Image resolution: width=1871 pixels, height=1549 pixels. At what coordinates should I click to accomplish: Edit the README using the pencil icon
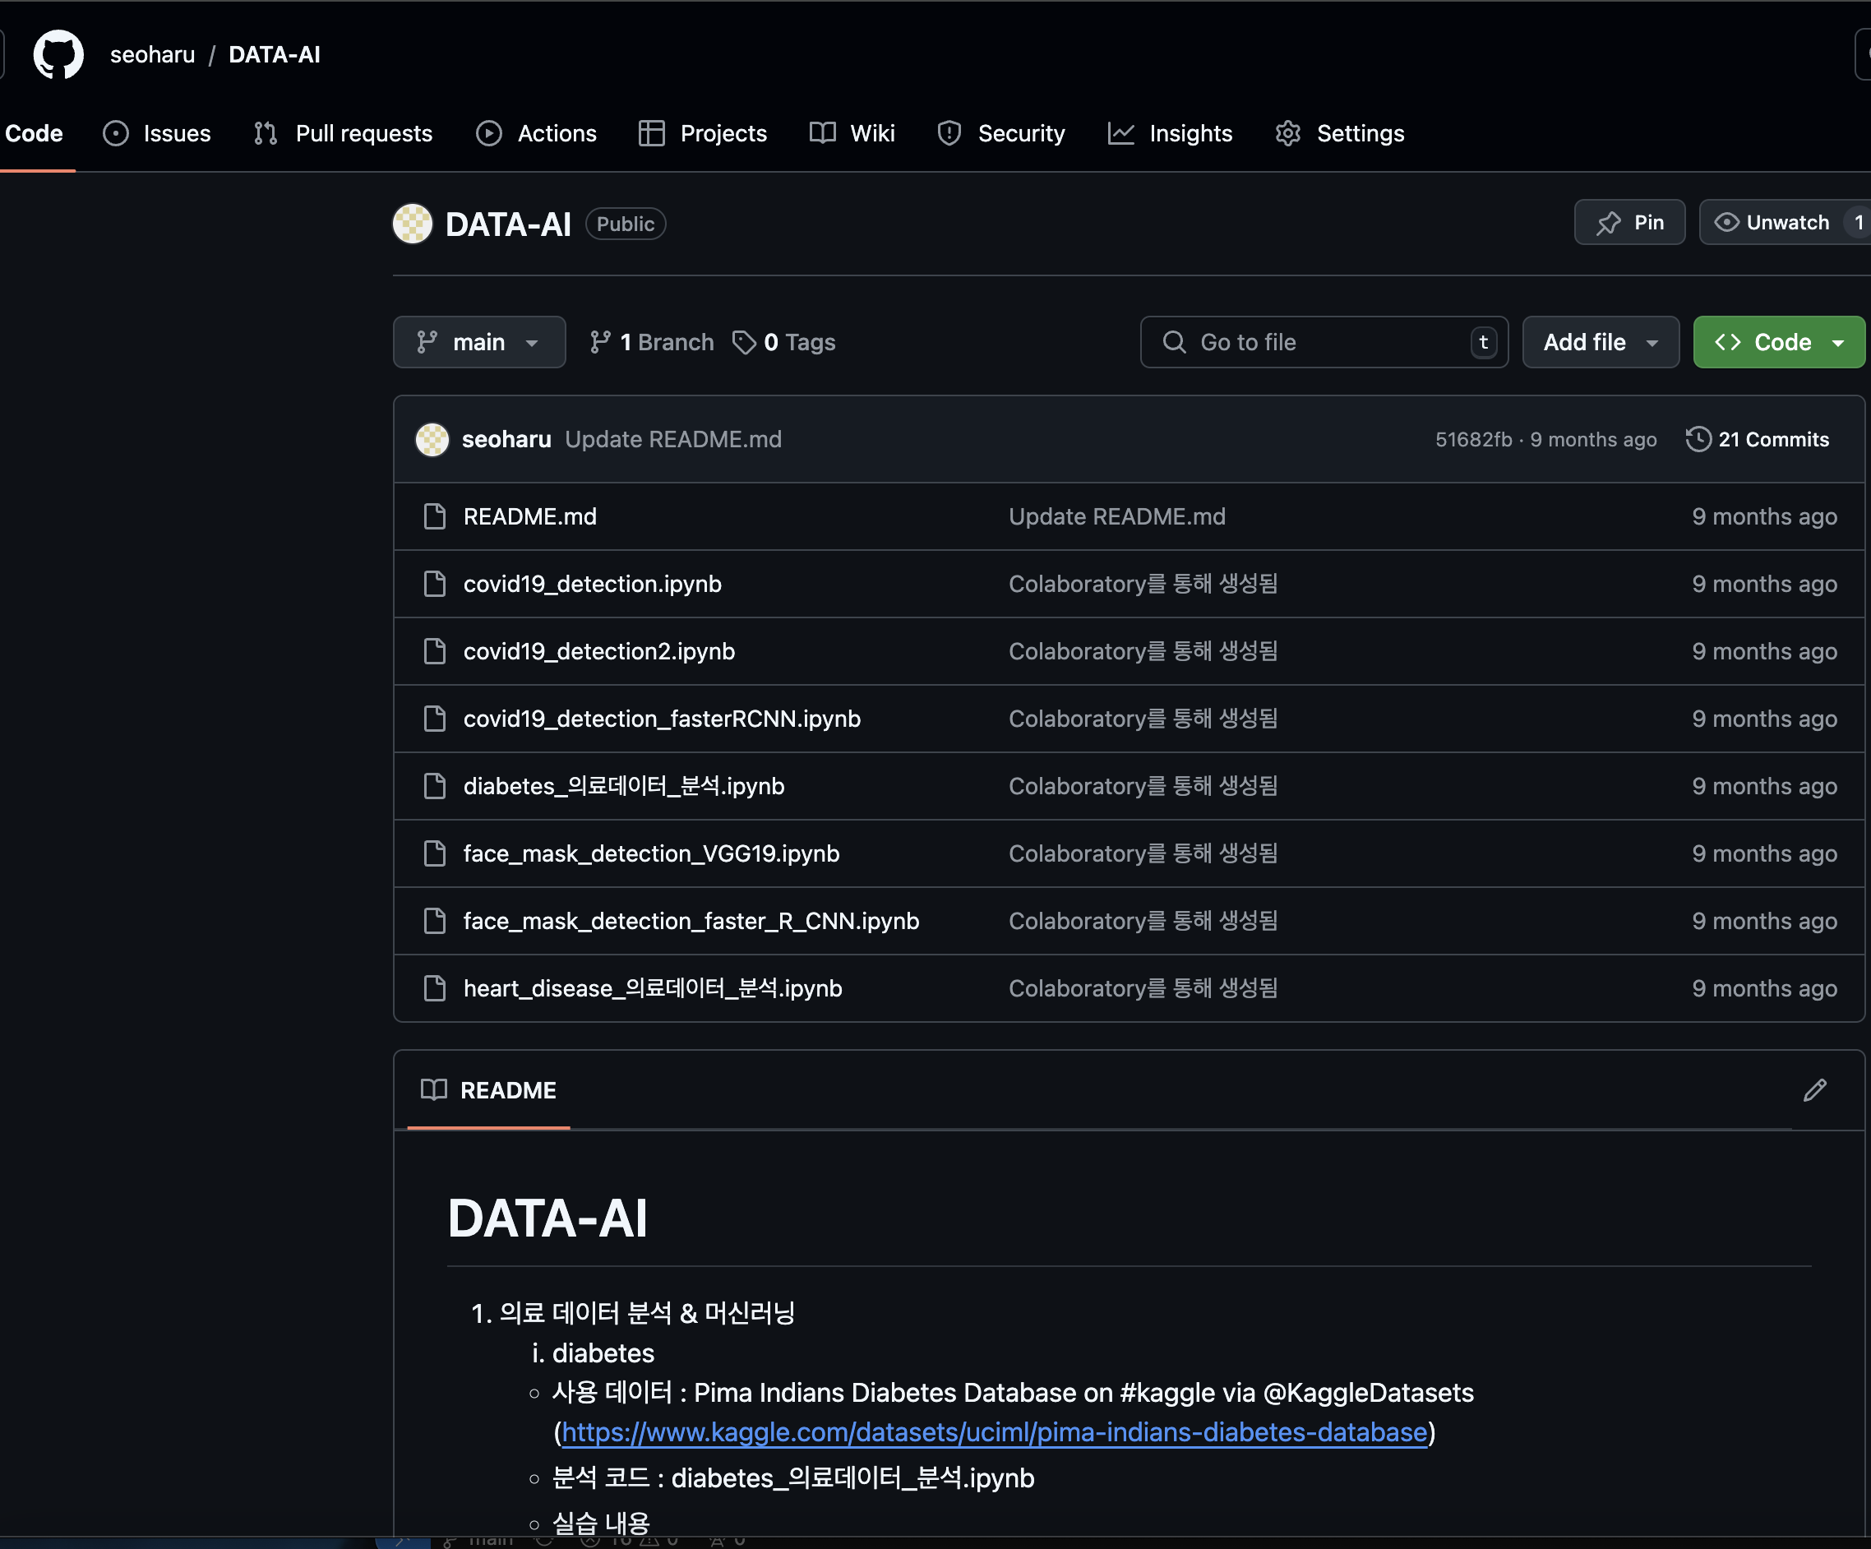click(x=1816, y=1091)
